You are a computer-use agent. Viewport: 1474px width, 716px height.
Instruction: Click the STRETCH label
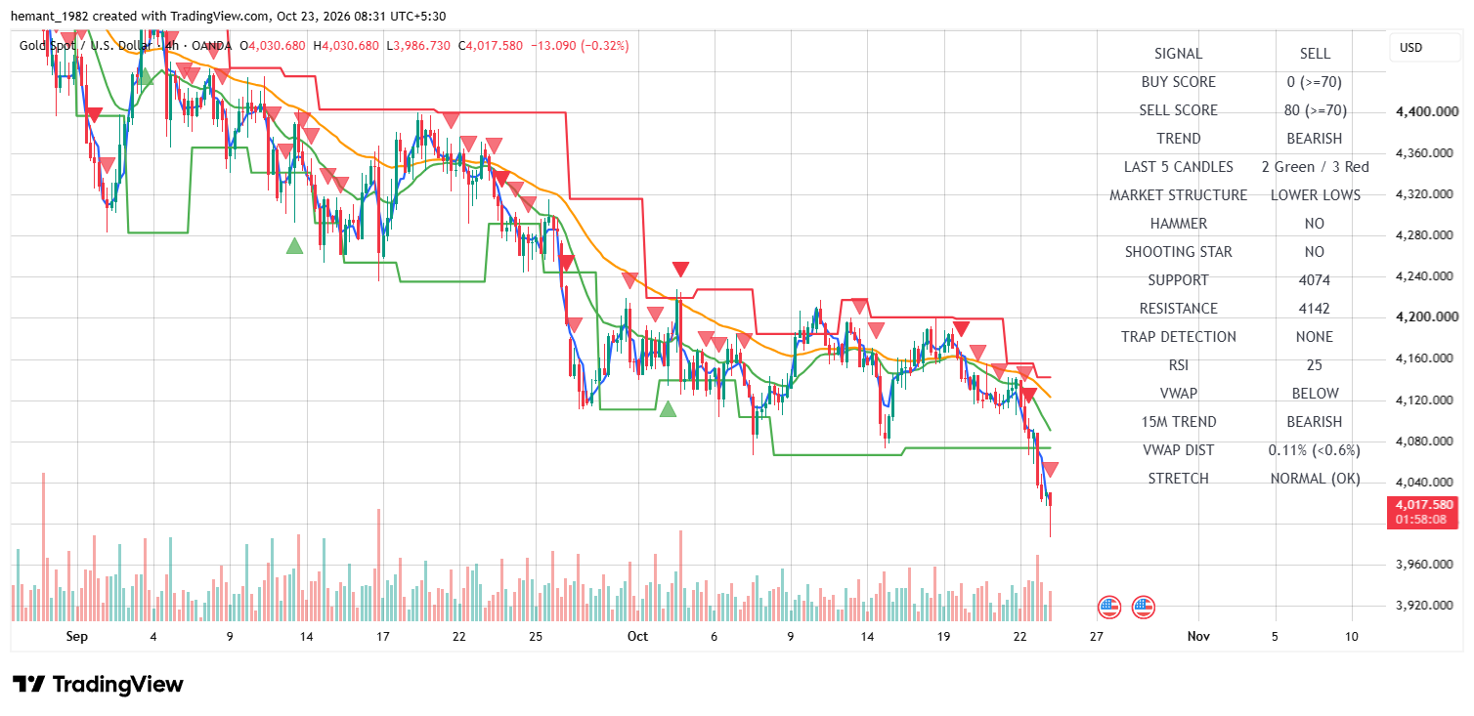pos(1178,479)
